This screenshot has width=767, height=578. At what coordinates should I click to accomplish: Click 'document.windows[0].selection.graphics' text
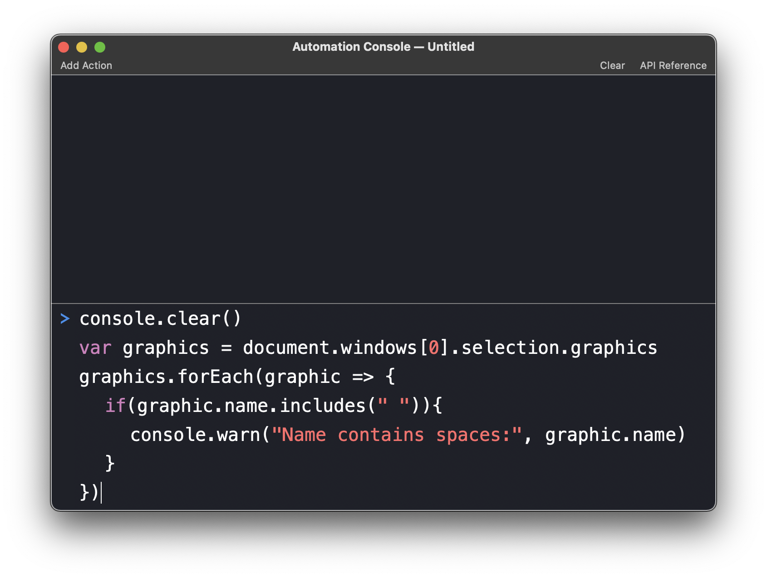tap(450, 348)
